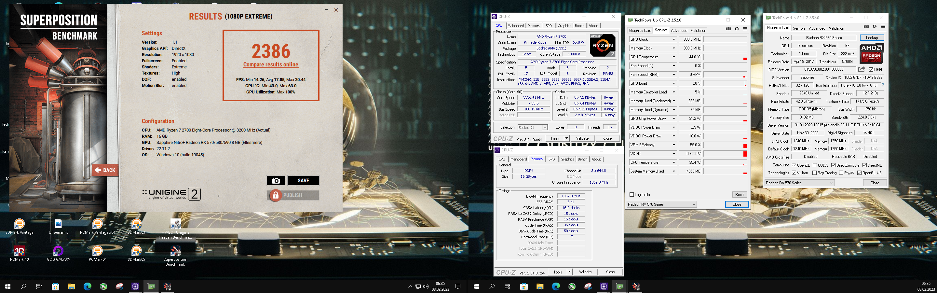Open the notification center icon on the taskbar
This screenshot has width=937, height=293.
[x=458, y=286]
